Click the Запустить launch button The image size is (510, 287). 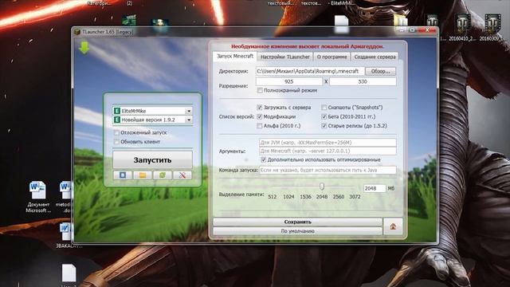tap(152, 159)
